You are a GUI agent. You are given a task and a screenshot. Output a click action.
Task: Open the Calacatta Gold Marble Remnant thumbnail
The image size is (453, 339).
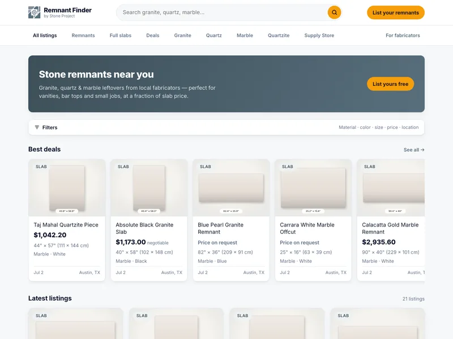391,188
